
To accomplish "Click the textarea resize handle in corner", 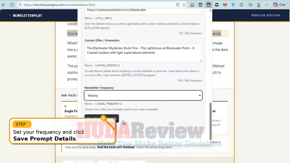I will point(201,60).
